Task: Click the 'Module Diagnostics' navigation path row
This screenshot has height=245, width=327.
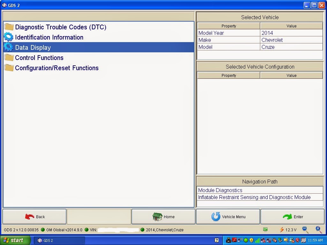Action: tap(260, 190)
